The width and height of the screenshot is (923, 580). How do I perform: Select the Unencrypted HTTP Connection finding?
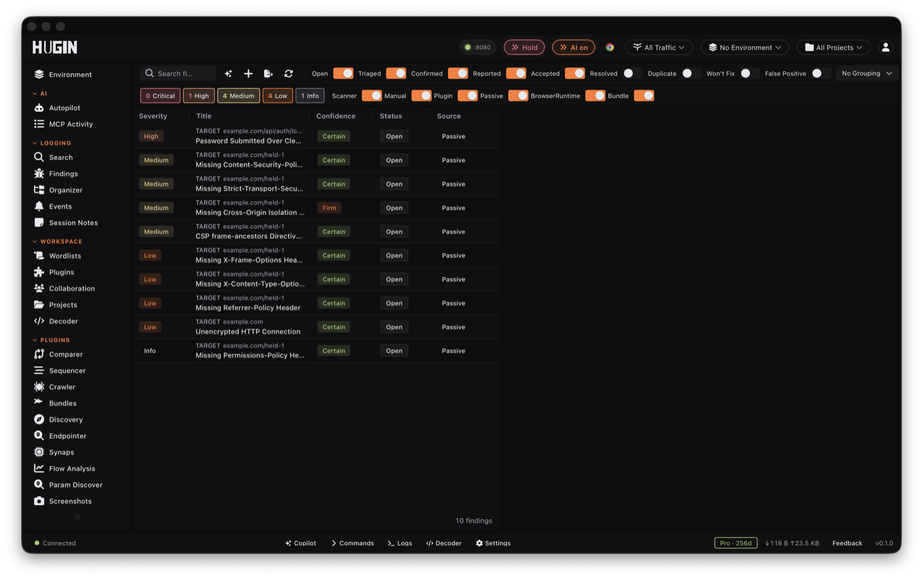click(316, 327)
